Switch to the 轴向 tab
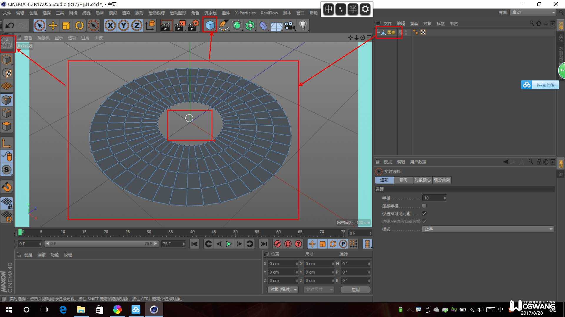 click(403, 180)
